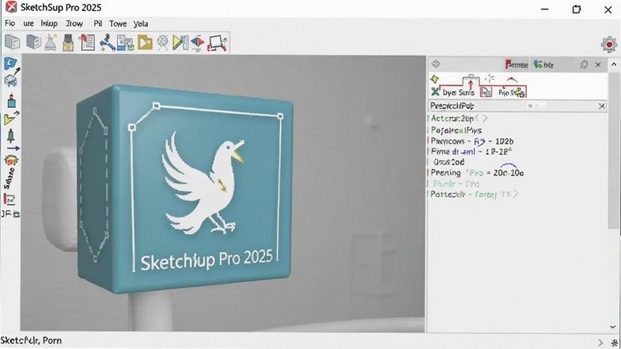621x349 pixels.
Task: Undock the right panel with the float icon
Action: [584, 64]
